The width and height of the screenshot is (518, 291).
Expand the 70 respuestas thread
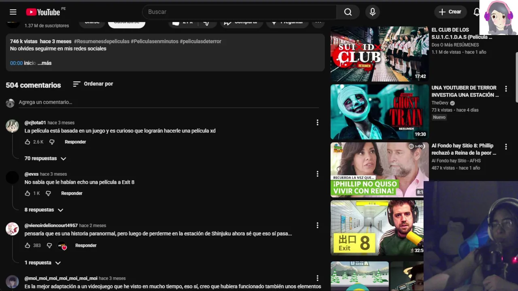point(45,158)
